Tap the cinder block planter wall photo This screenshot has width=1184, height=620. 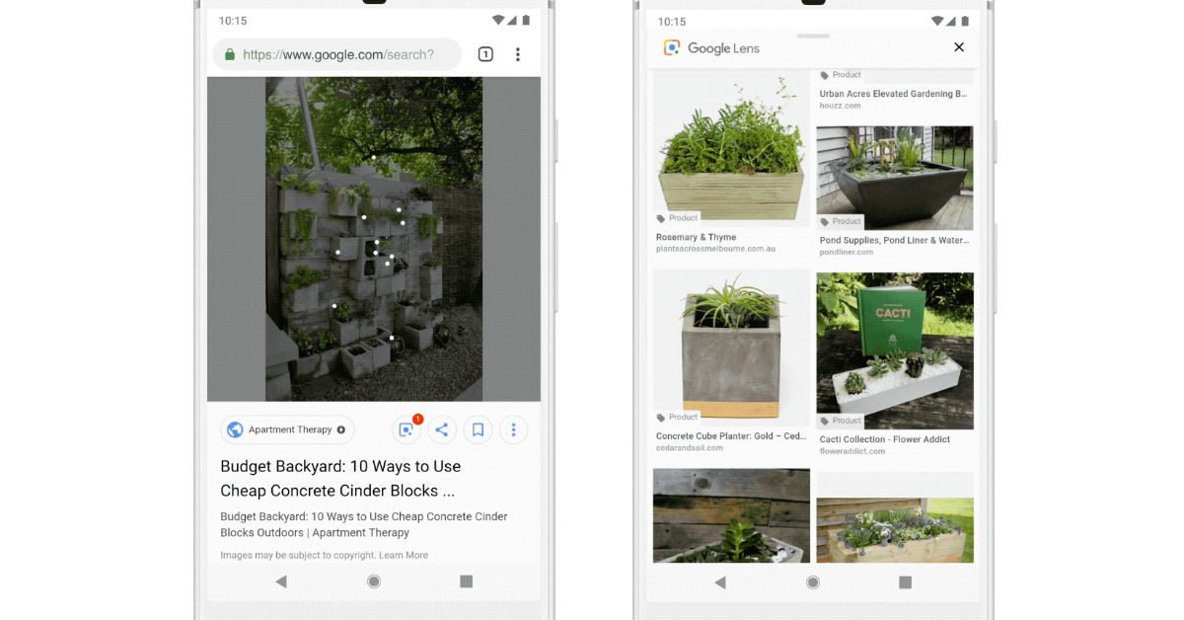(x=374, y=239)
